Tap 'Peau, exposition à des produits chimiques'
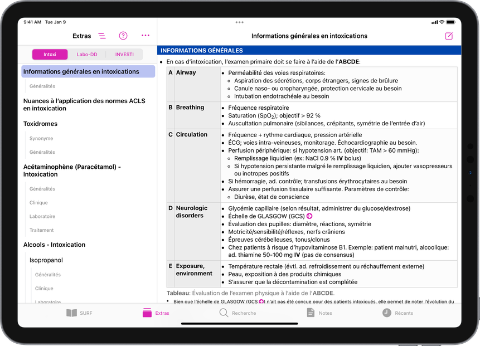480x346 pixels. 285,275
